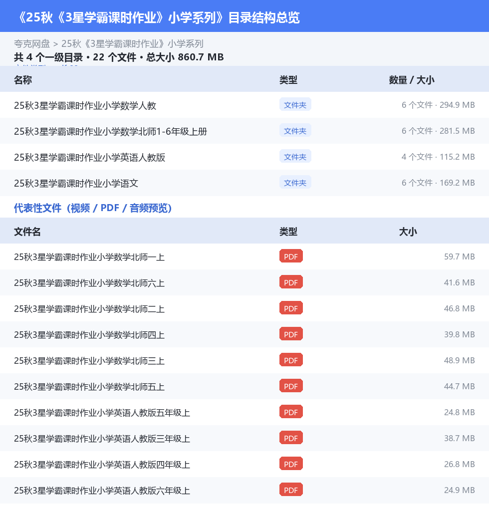Click the 代表性文件 section heading

[93, 208]
